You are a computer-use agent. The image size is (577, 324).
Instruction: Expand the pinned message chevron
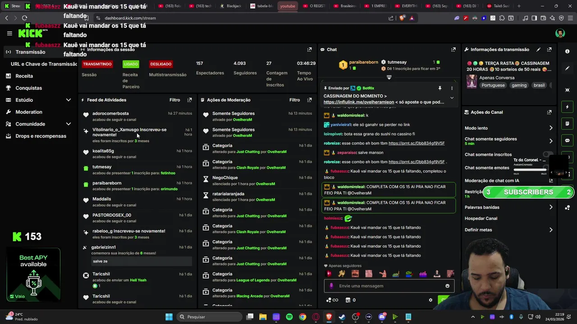pos(452,98)
